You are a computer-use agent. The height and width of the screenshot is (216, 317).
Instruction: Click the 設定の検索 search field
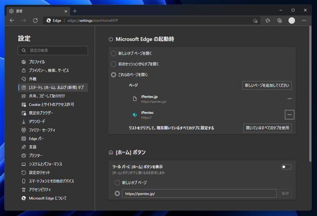click(53, 50)
